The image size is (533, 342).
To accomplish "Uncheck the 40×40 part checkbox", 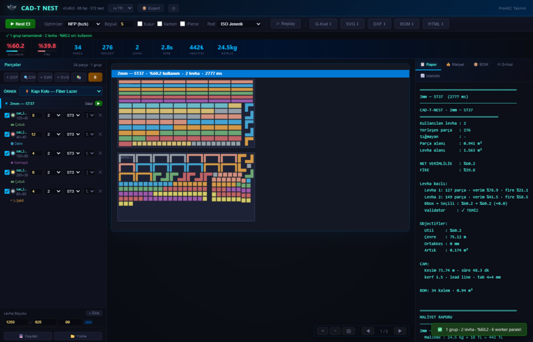I will click(x=7, y=134).
